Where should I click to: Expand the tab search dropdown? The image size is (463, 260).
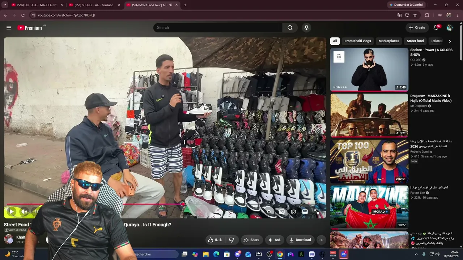pos(5,5)
